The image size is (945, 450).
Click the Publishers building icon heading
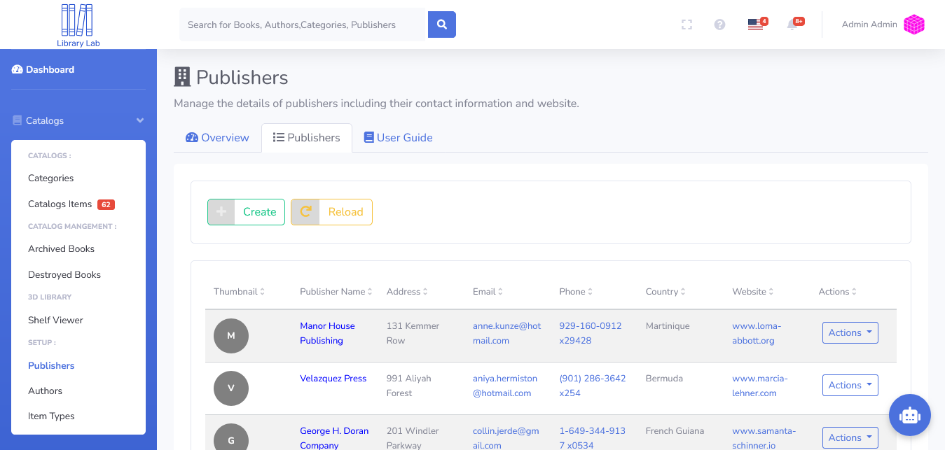tap(181, 76)
